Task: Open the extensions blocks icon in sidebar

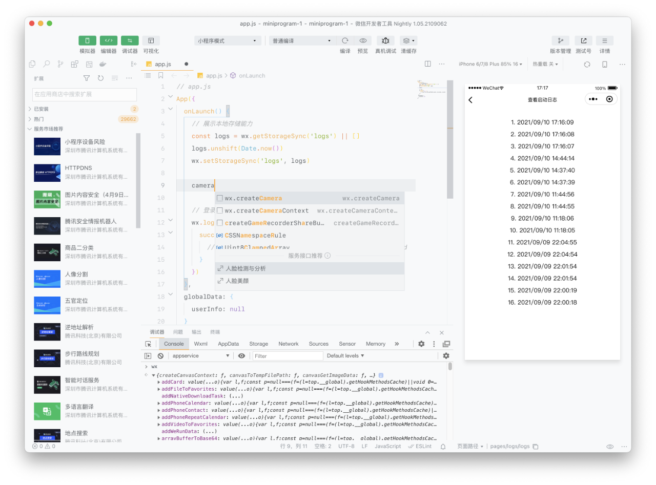Action: [x=75, y=64]
